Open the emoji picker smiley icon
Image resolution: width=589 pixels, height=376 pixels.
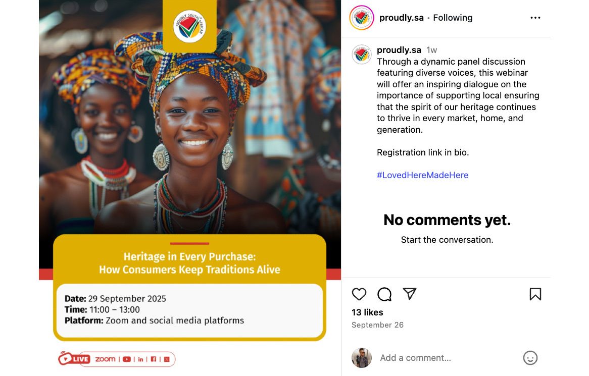click(530, 358)
